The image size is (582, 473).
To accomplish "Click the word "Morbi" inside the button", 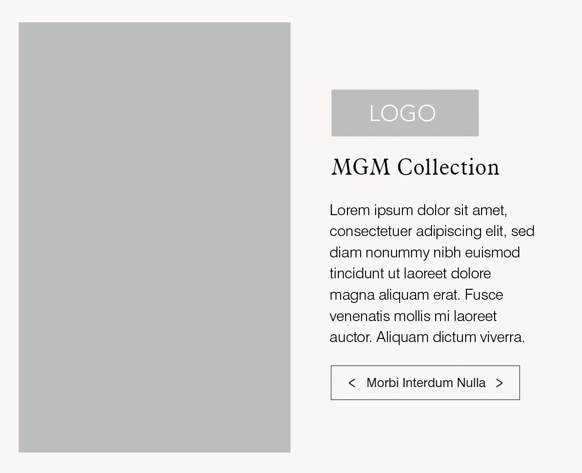I will [382, 383].
